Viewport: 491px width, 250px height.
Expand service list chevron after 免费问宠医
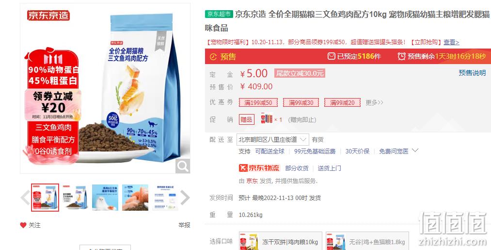pos(415,151)
